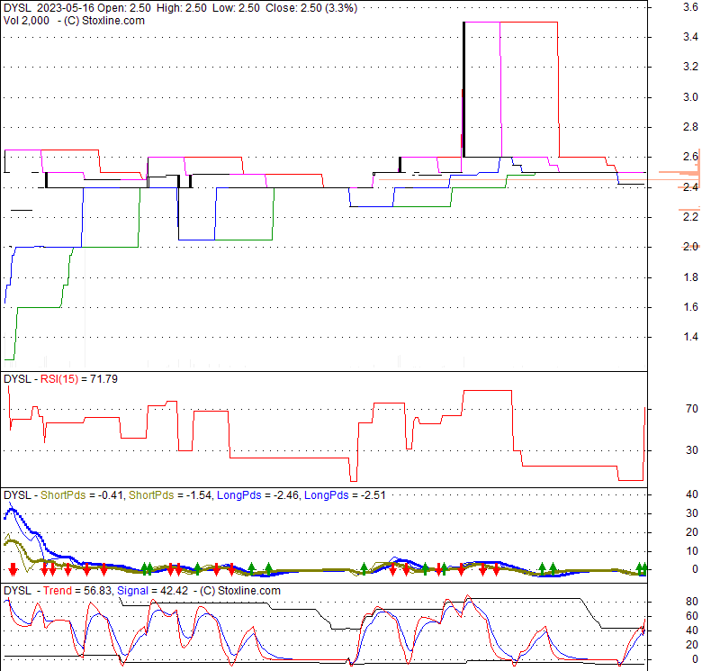Click the ShortPds = -0.41 reading
The width and height of the screenshot is (702, 671).
click(82, 495)
